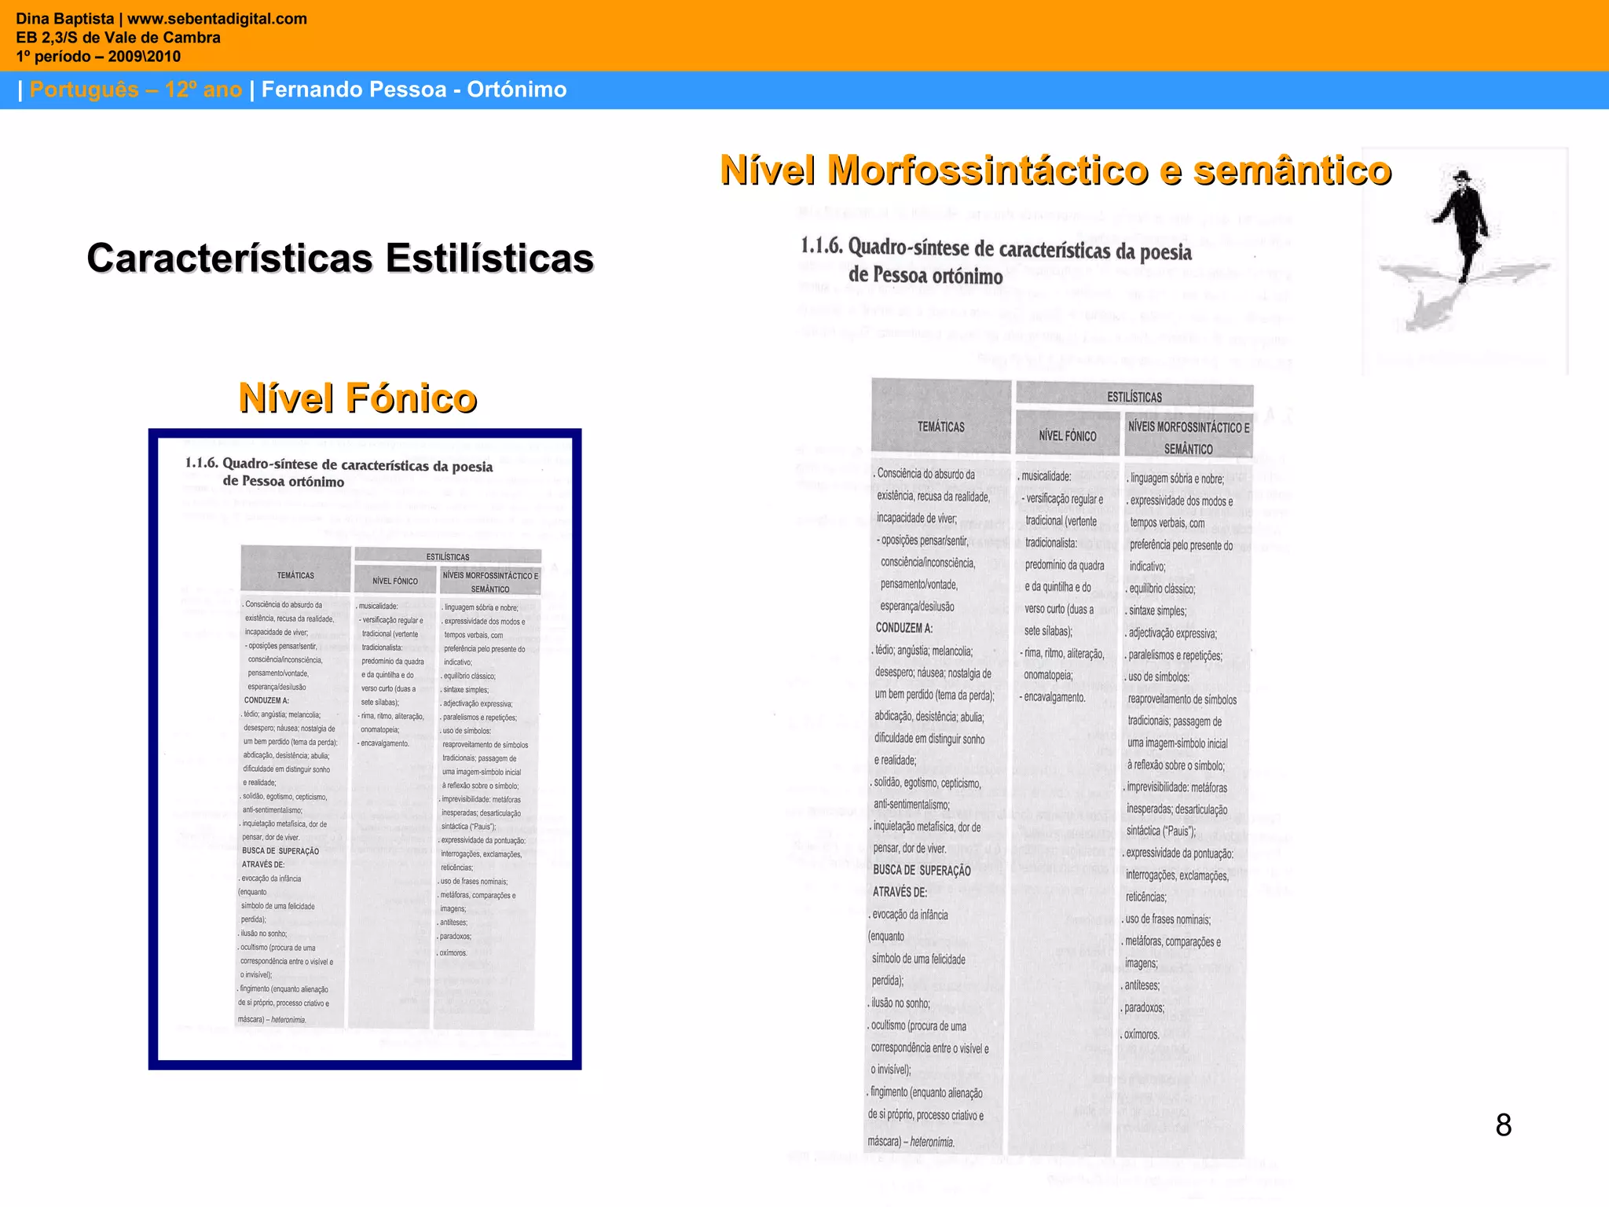Click the TEMÁTICAS column header in large table

point(940,427)
